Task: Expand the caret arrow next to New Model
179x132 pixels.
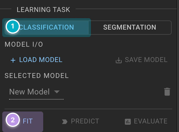Action: 57,92
